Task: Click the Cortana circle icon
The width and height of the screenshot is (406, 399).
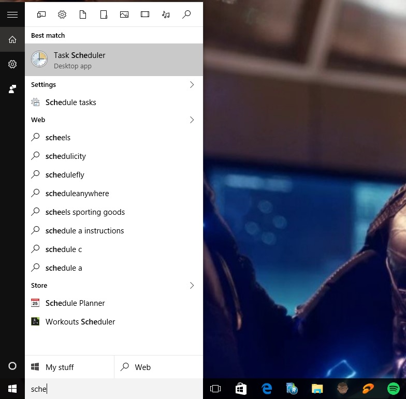Action: coord(12,366)
